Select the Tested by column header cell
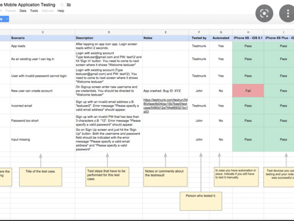Screen dimensions: 294x221 [199, 38]
